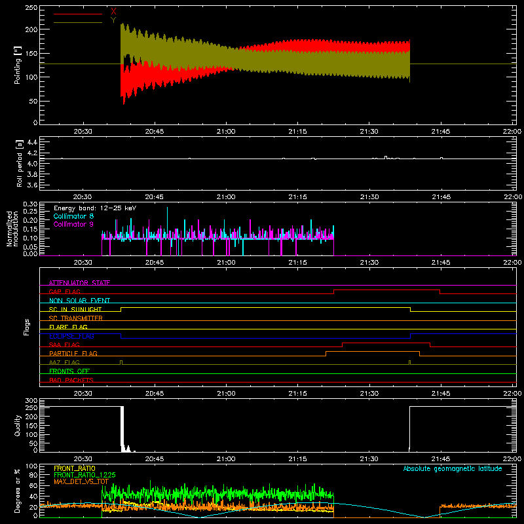Click the GAP_FLAG label

pos(64,291)
